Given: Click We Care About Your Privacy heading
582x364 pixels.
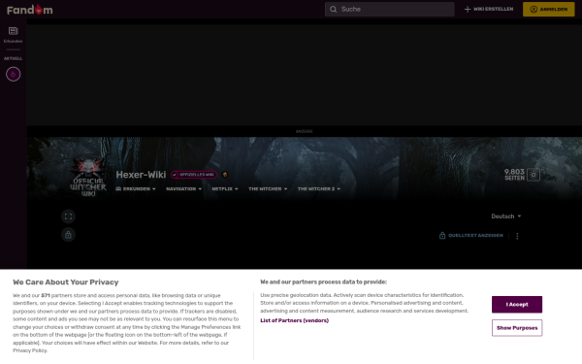Looking at the screenshot, I should [x=66, y=282].
